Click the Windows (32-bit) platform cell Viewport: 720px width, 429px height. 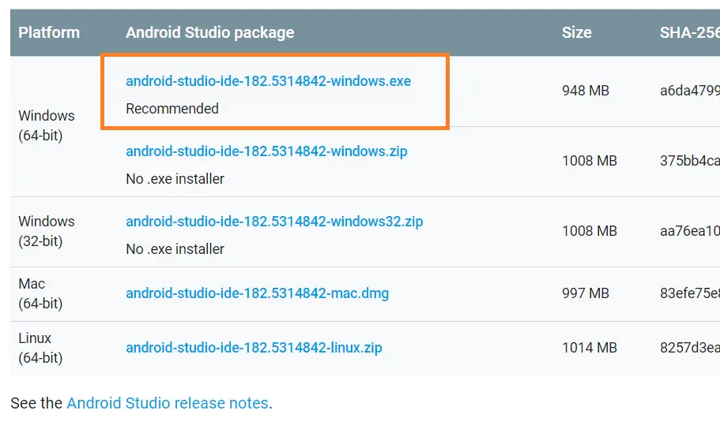click(47, 231)
